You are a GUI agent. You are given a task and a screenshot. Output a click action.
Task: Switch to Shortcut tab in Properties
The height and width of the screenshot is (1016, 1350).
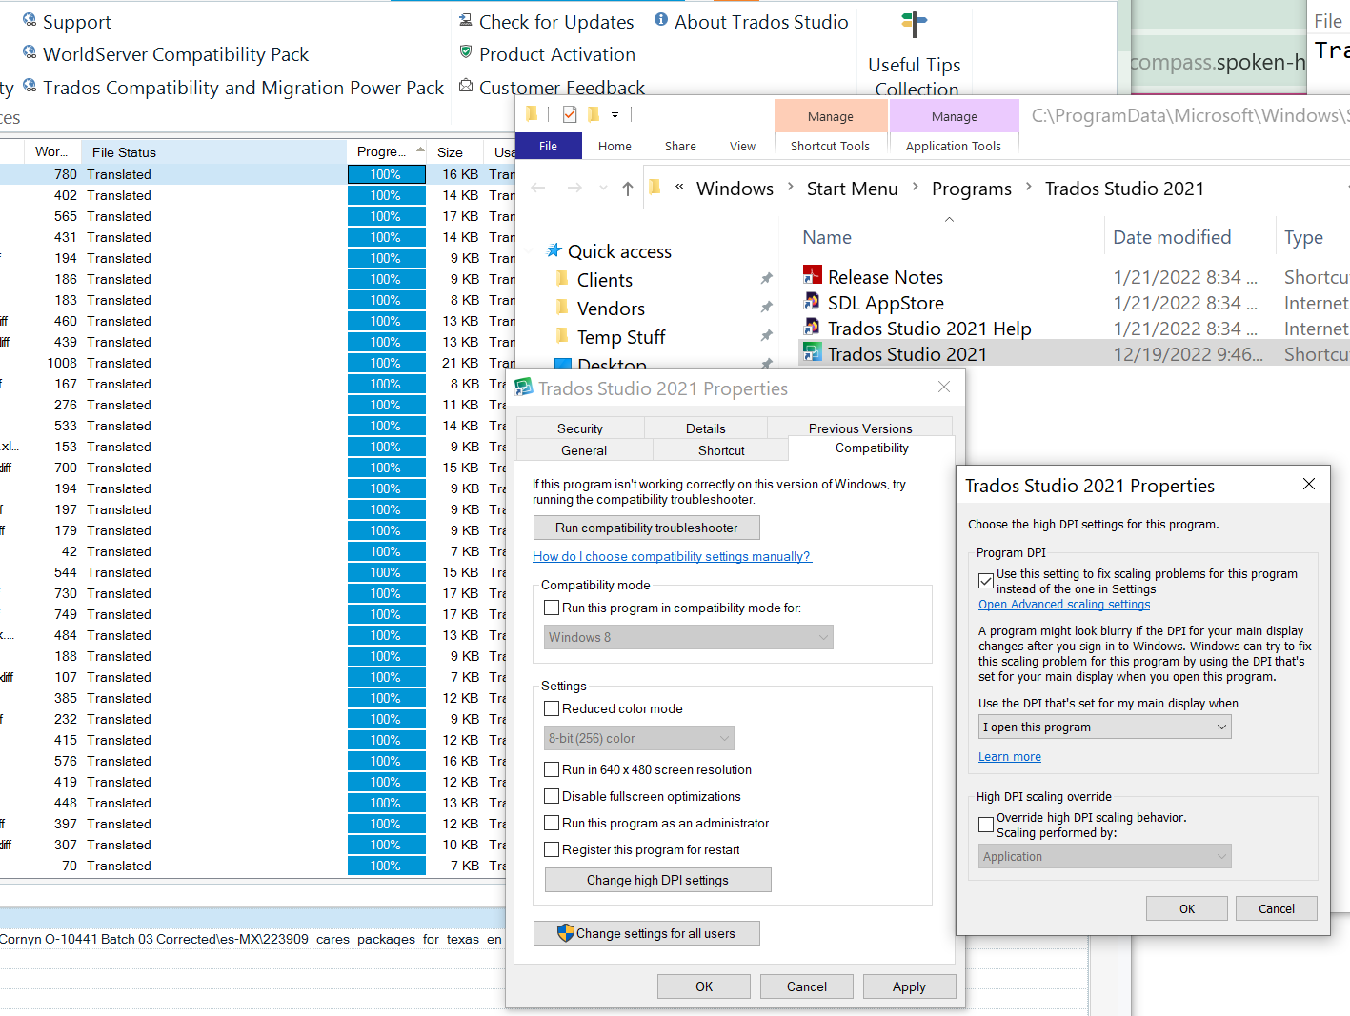pos(721,450)
